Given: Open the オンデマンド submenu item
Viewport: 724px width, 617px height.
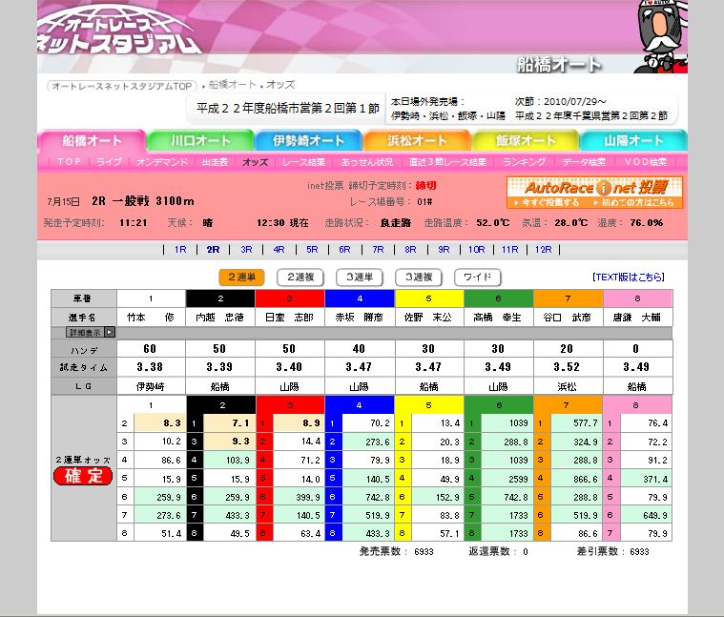Looking at the screenshot, I should coord(162,162).
